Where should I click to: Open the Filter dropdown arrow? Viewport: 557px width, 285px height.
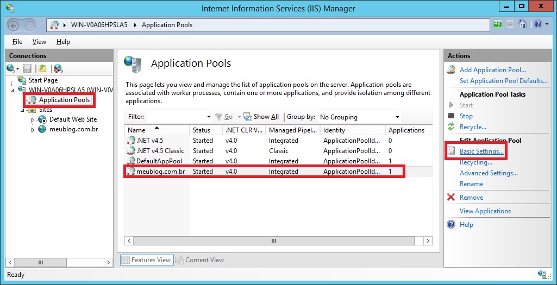pyautogui.click(x=209, y=117)
